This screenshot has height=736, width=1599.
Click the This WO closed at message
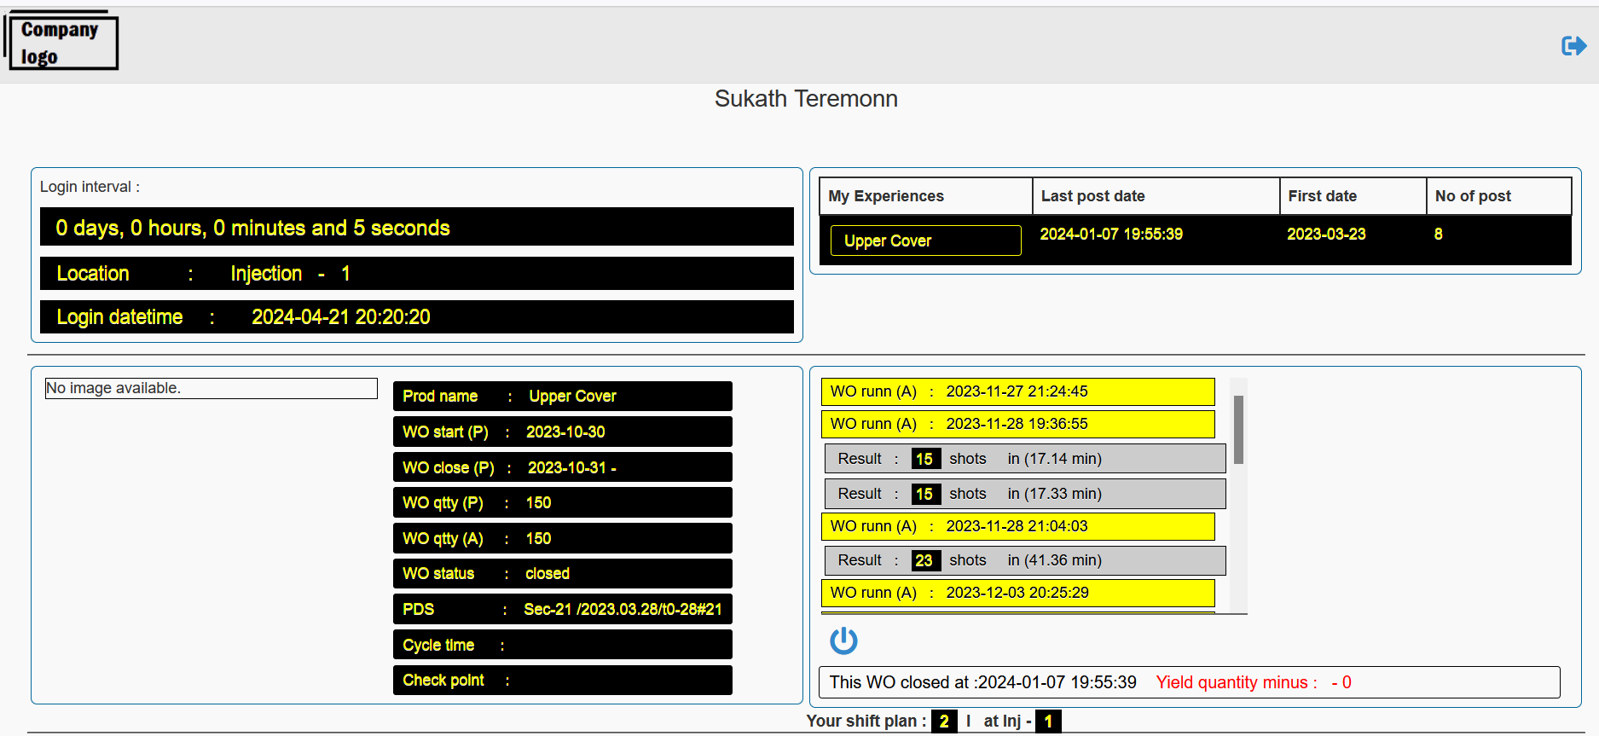983,682
